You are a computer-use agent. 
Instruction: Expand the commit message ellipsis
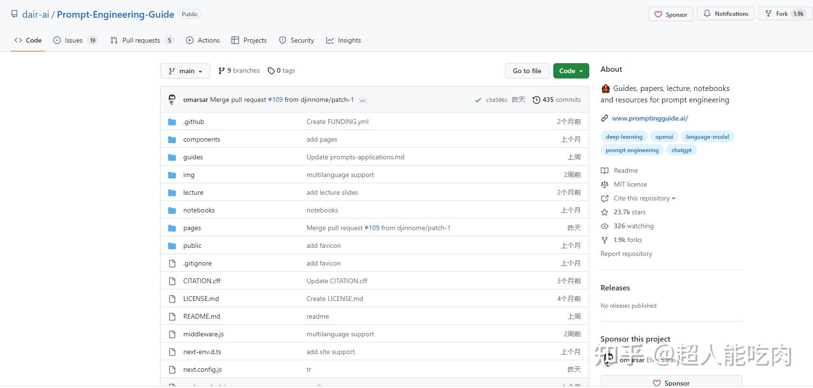point(363,100)
